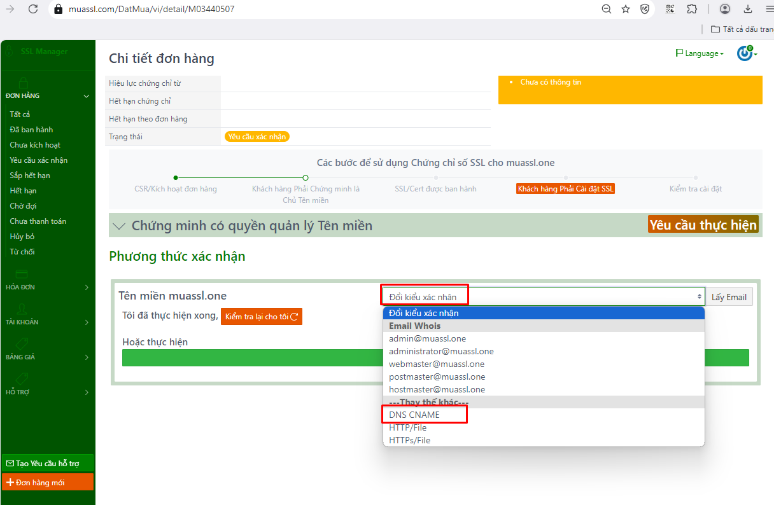Select DNS CNAME from the dropdown list

[x=414, y=415]
